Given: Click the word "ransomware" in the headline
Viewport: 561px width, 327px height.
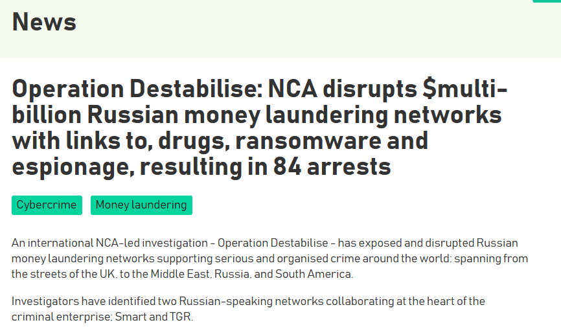Looking at the screenshot, I should (x=308, y=141).
